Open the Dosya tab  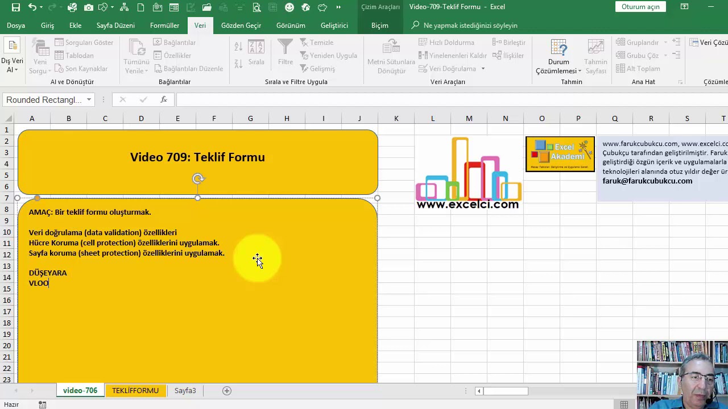click(16, 26)
